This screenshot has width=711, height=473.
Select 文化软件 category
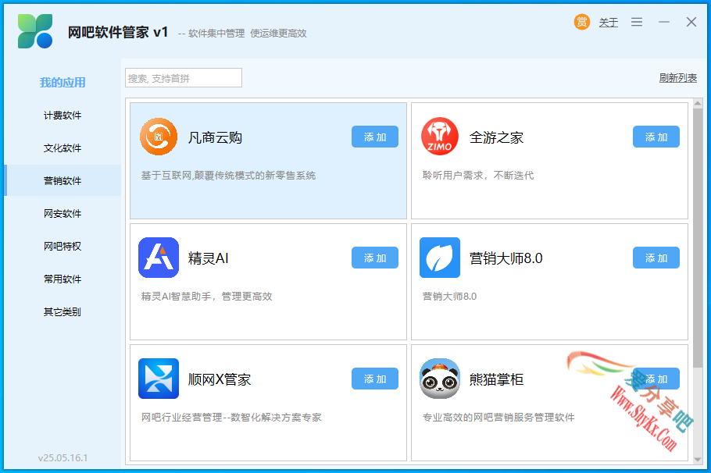pyautogui.click(x=63, y=148)
